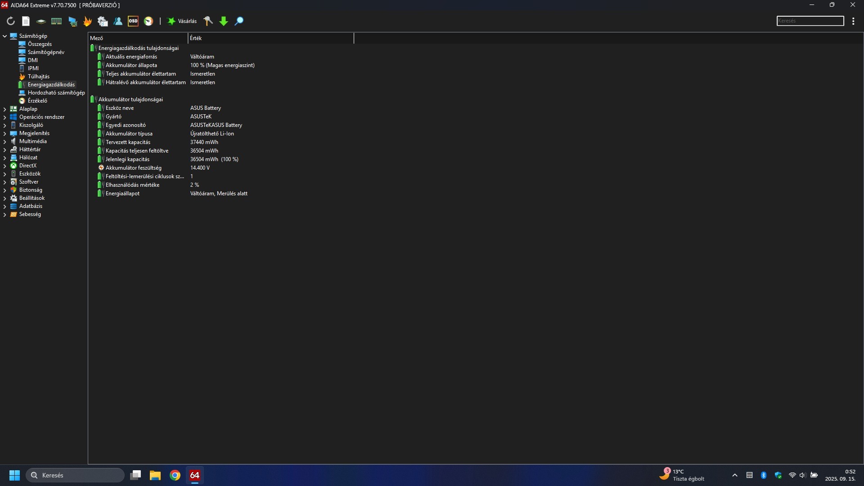Expand the Alaplap tree node
This screenshot has width=864, height=486.
point(4,109)
